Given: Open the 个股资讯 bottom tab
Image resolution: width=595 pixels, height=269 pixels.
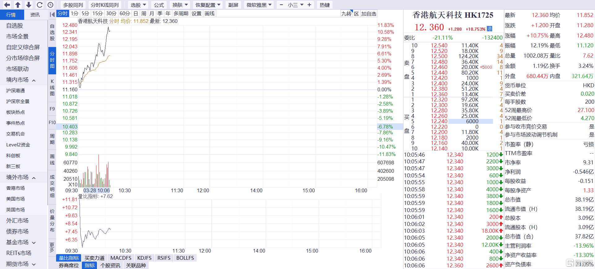Looking at the screenshot, I should 110,265.
